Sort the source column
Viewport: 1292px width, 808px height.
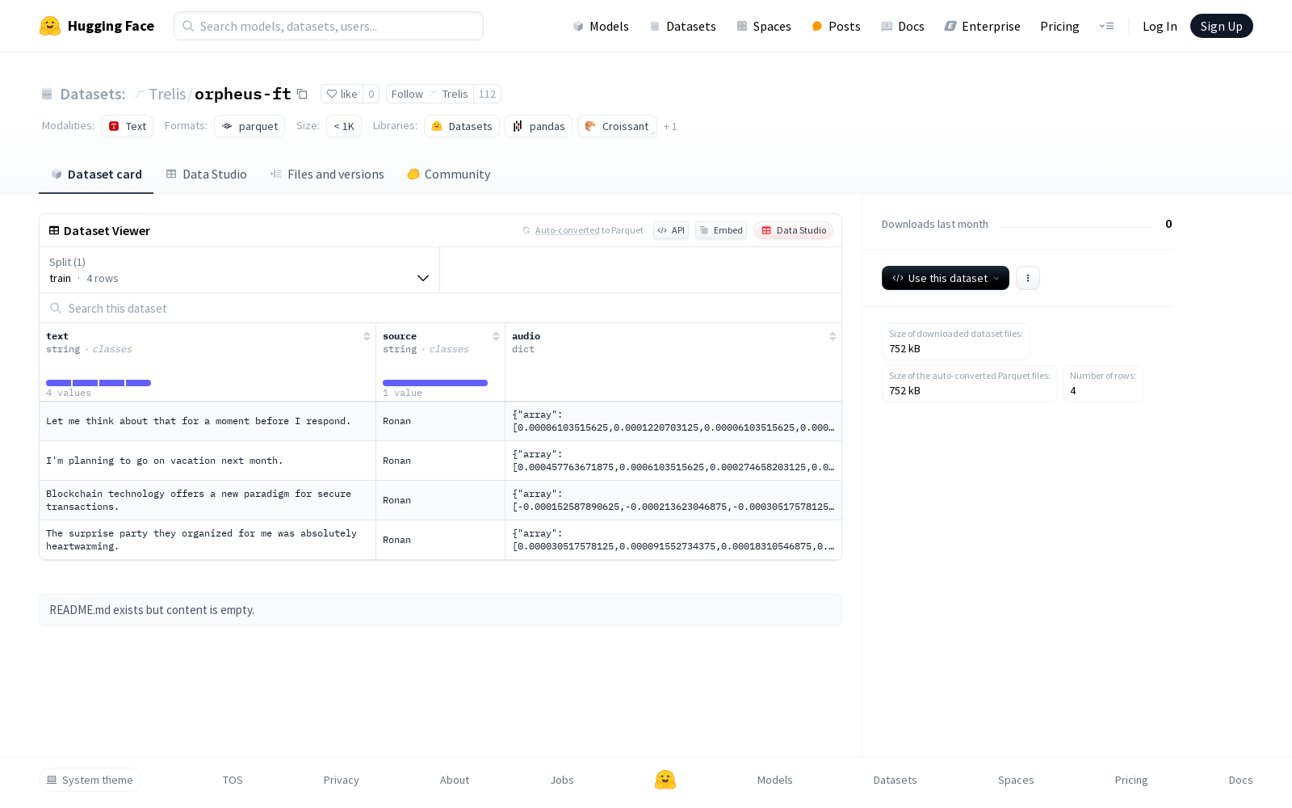(x=496, y=336)
